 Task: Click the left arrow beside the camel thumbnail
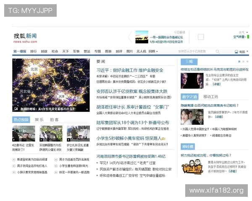pos(130,37)
